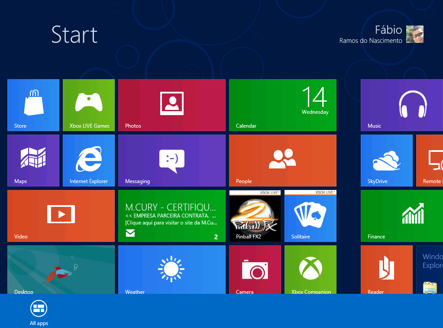Open the Store tile
The image size is (443, 328).
pos(33,105)
